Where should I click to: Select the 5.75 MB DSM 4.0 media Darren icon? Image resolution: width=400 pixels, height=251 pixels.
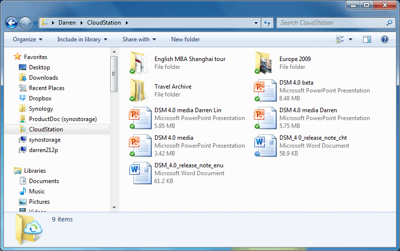click(265, 118)
